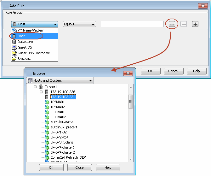The width and height of the screenshot is (211, 176).
Task: Select the 9.0SMA02 virtual machine
Action: pos(58,117)
